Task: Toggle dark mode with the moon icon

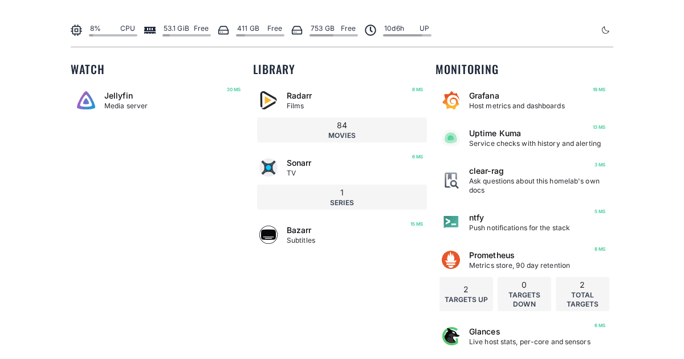Action: (x=605, y=30)
